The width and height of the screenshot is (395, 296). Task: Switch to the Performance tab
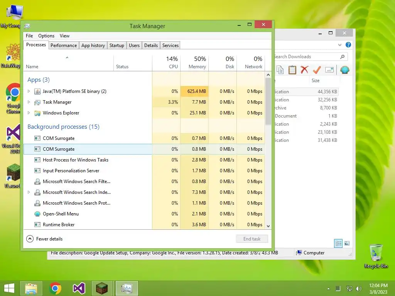(64, 45)
